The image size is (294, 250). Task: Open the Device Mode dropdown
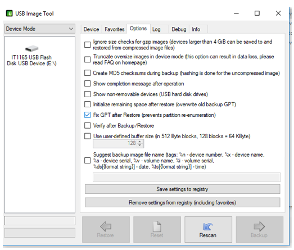tap(40, 29)
